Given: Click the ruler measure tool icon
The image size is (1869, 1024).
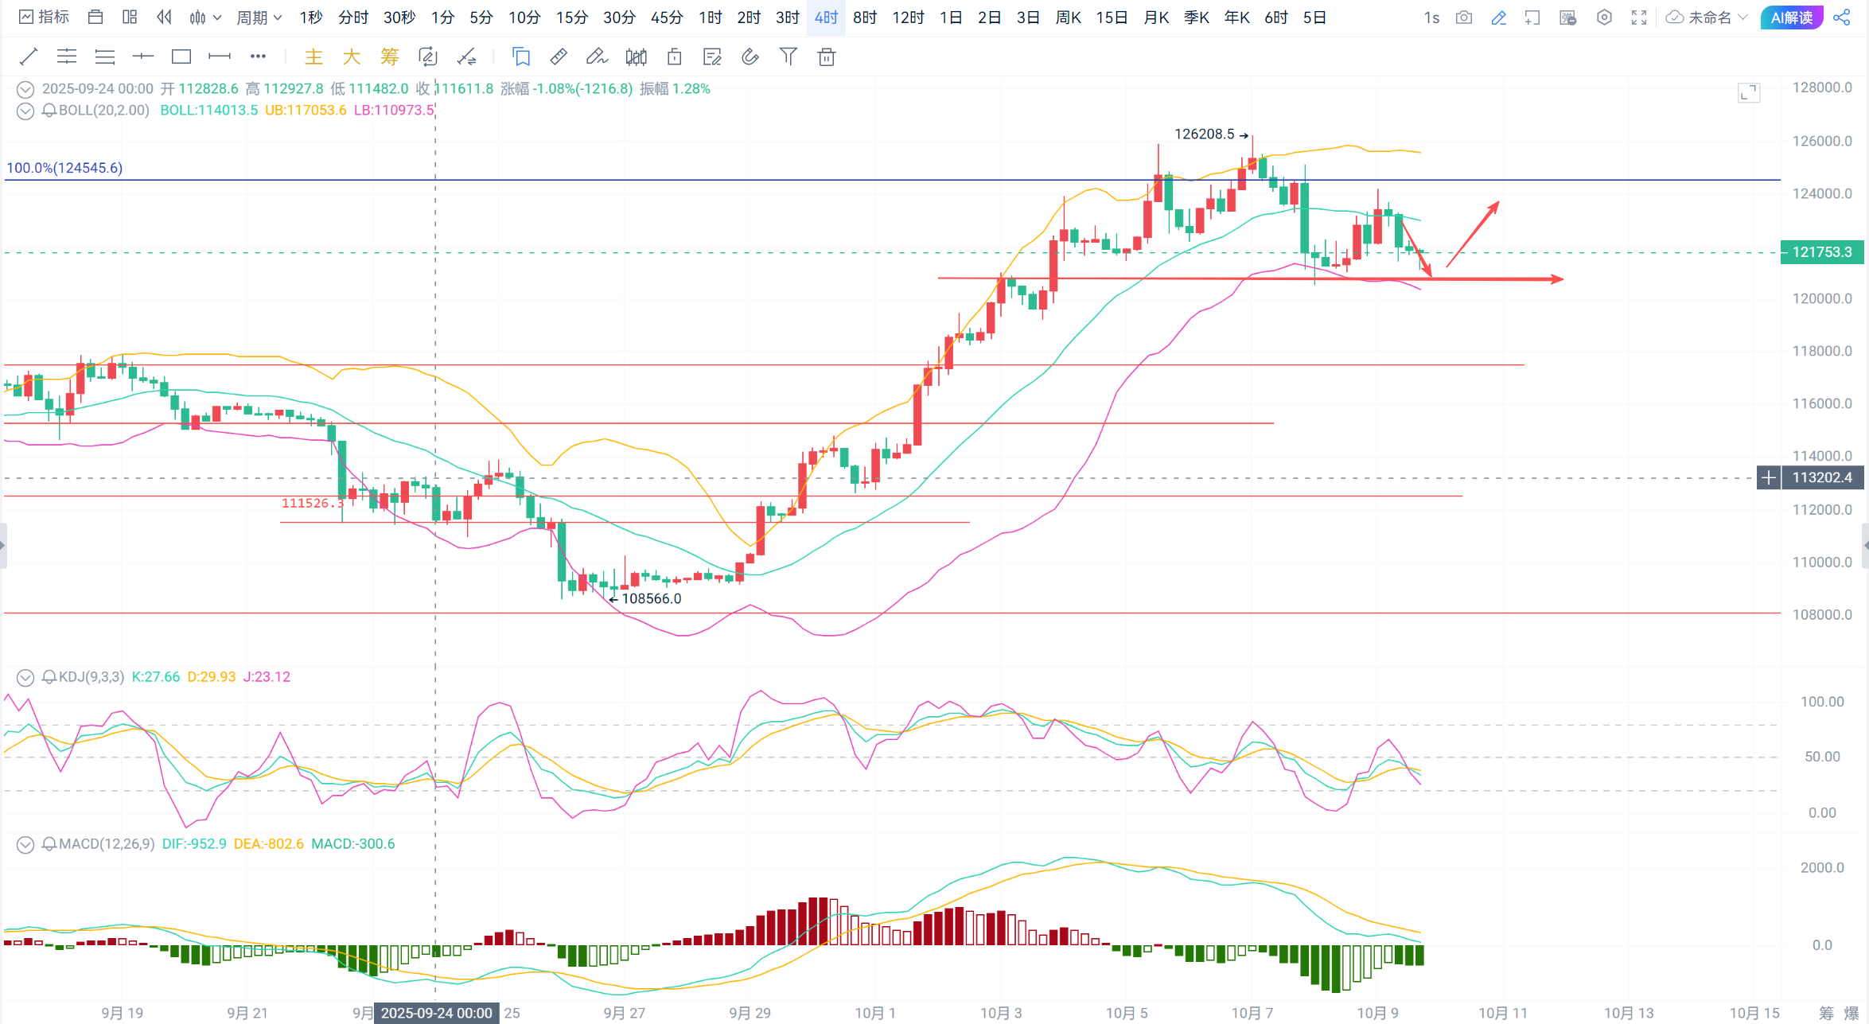Looking at the screenshot, I should point(559,56).
